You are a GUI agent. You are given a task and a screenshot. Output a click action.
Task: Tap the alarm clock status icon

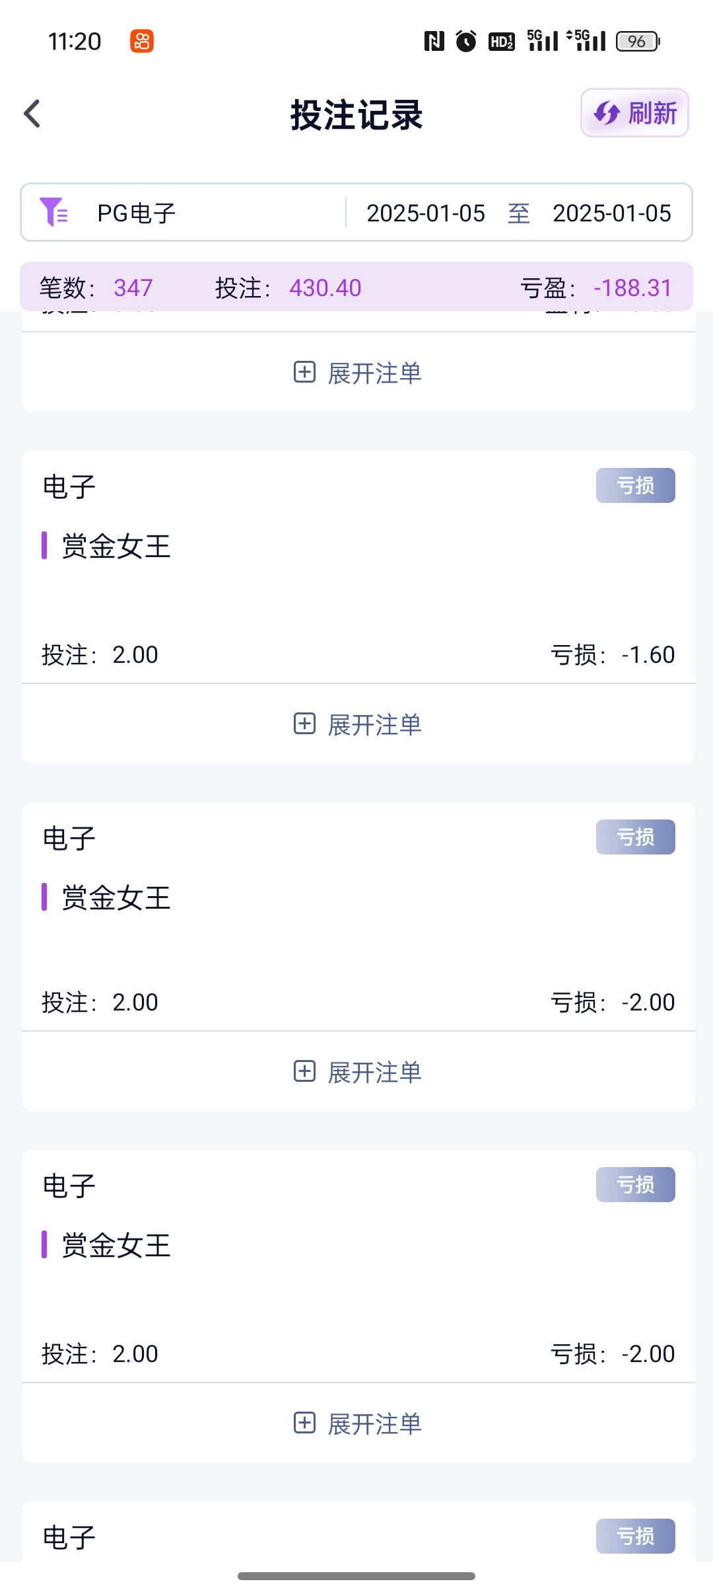466,41
